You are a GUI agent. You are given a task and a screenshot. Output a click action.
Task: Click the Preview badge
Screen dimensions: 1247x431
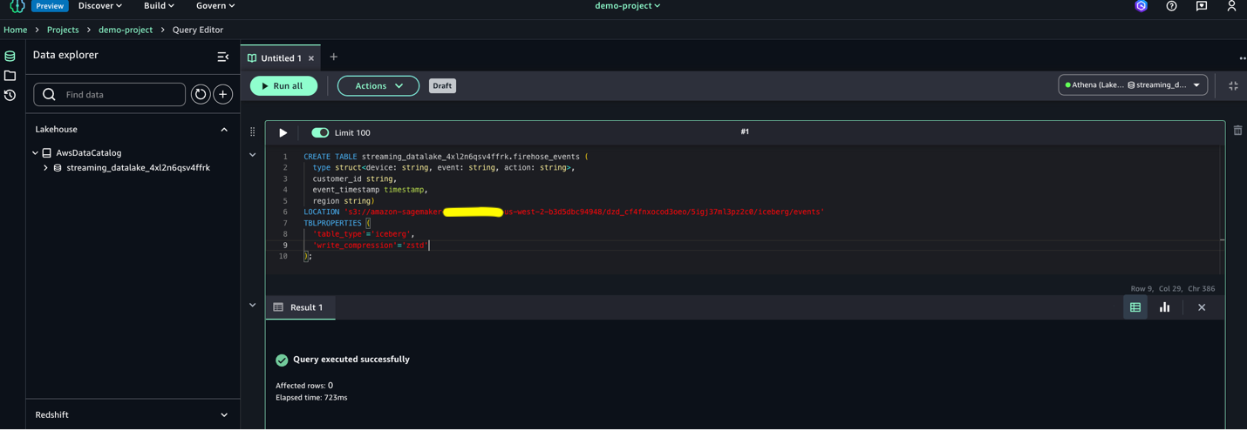click(x=50, y=6)
